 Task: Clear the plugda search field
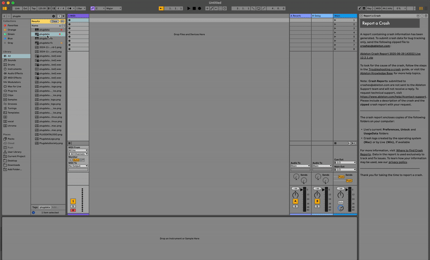pyautogui.click(x=53, y=16)
